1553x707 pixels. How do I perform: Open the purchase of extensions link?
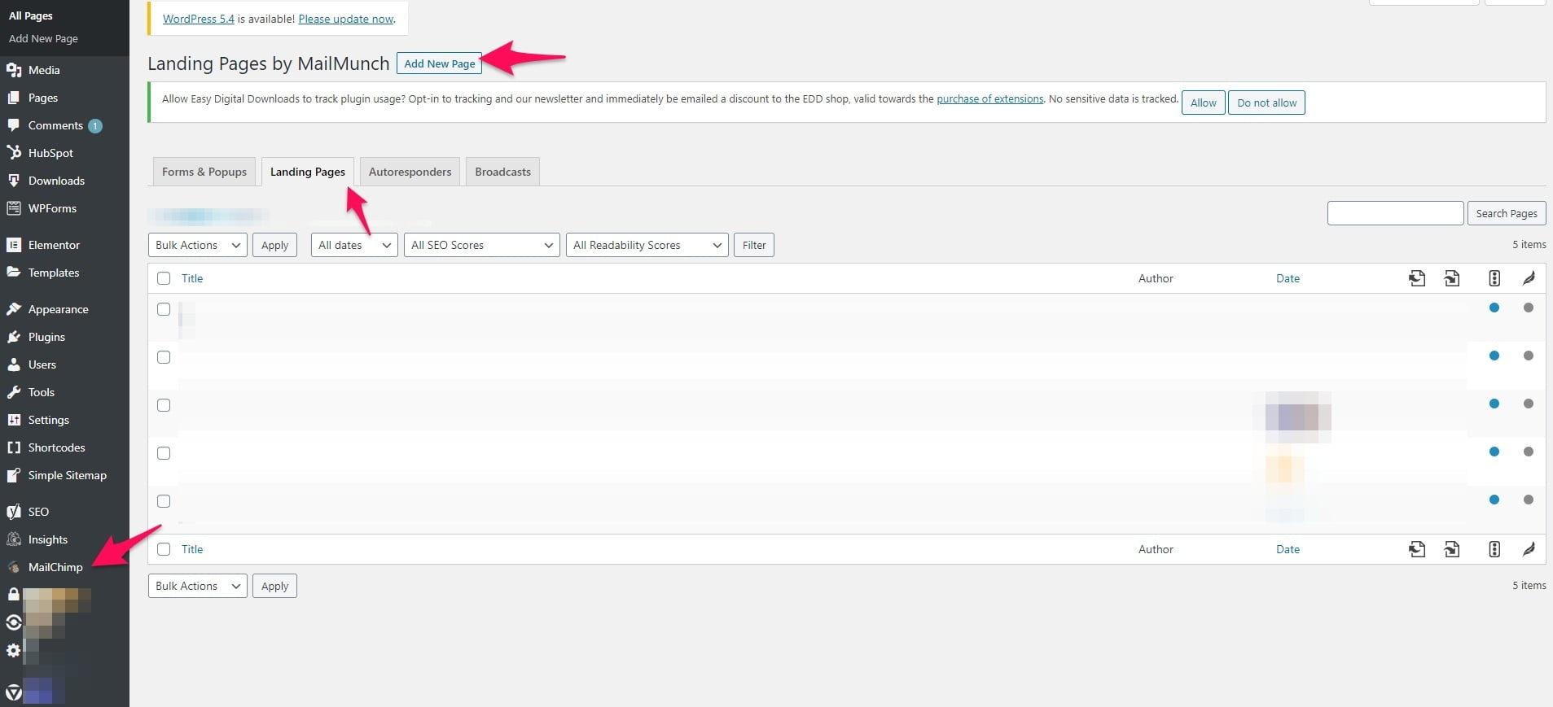[990, 98]
